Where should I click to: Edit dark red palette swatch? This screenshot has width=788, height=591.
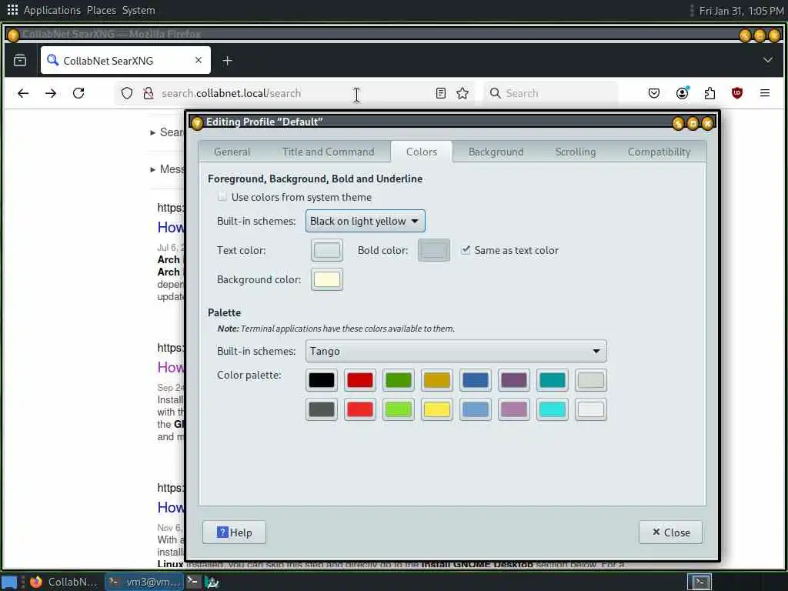pyautogui.click(x=360, y=380)
